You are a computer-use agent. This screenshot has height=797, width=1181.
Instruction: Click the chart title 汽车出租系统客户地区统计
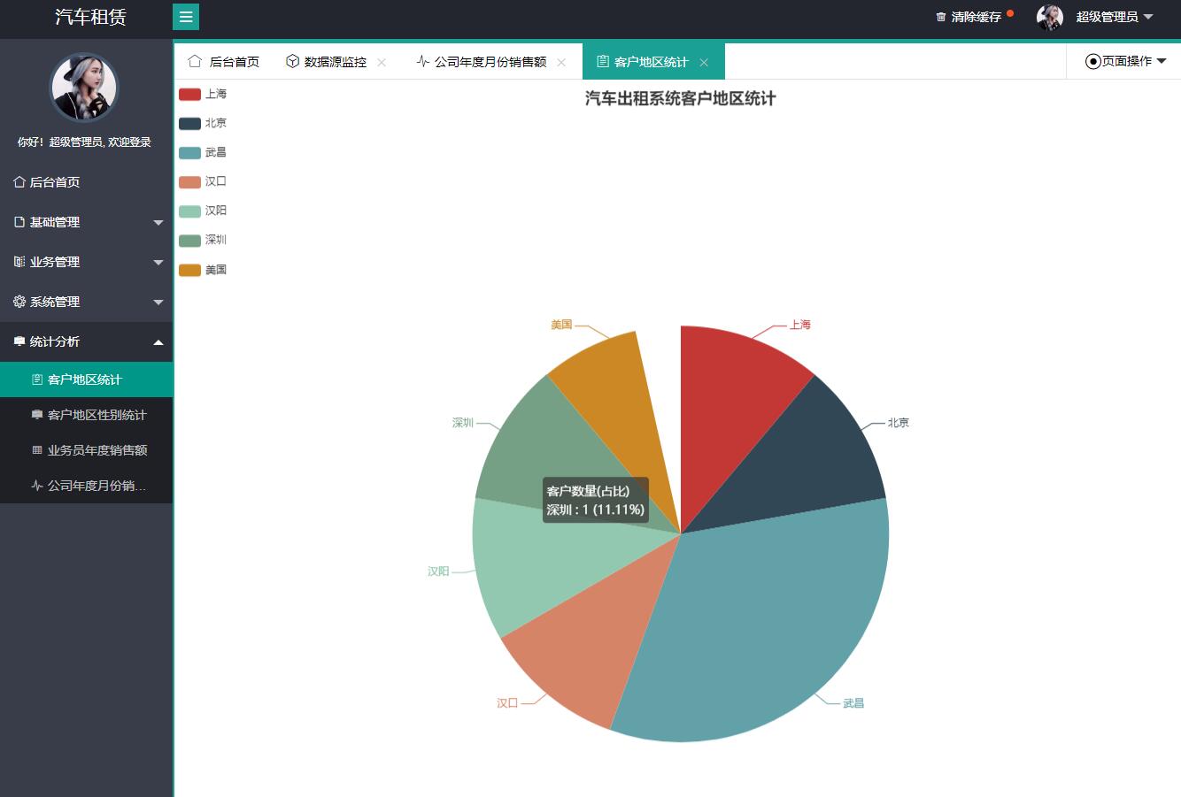point(680,98)
